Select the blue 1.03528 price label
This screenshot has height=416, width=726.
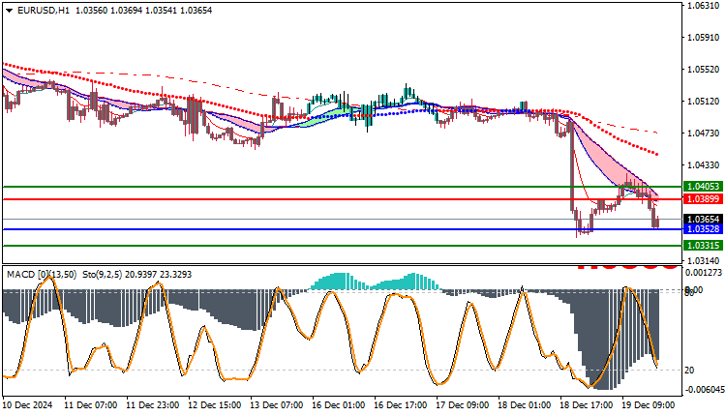click(704, 229)
